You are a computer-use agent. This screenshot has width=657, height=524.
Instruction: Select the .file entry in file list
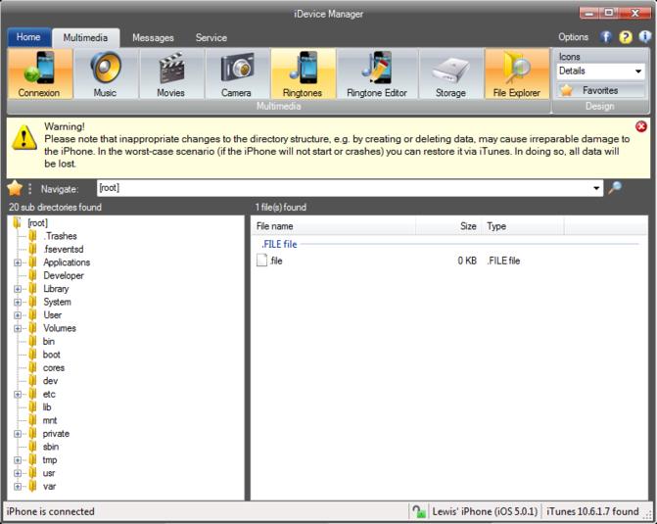(x=276, y=261)
